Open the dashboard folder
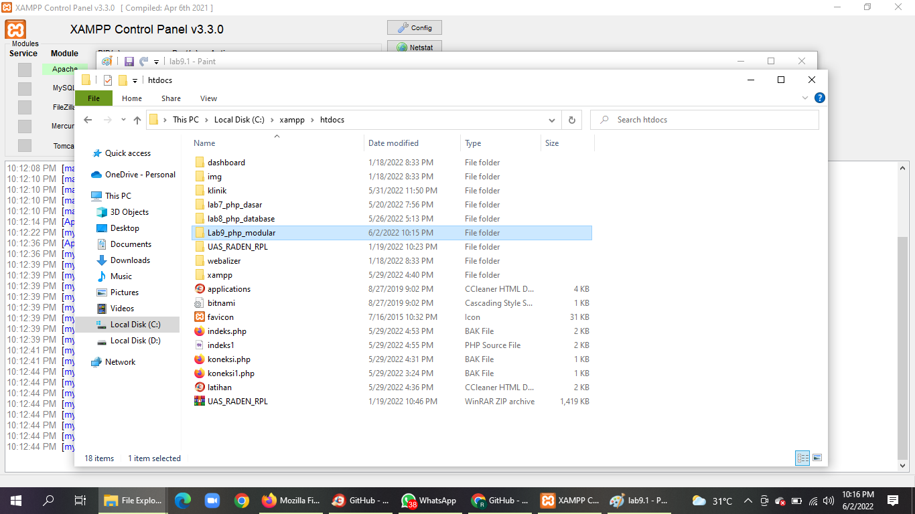This screenshot has width=915, height=514. point(226,163)
